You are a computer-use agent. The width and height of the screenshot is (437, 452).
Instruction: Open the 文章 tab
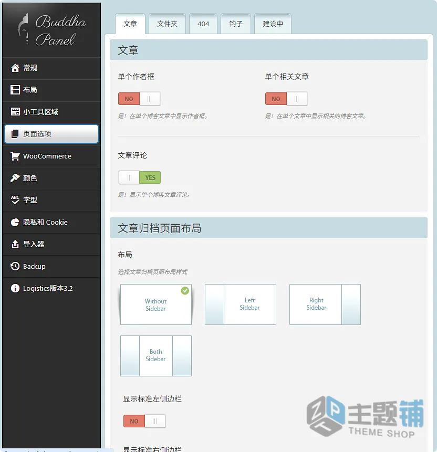click(x=130, y=24)
